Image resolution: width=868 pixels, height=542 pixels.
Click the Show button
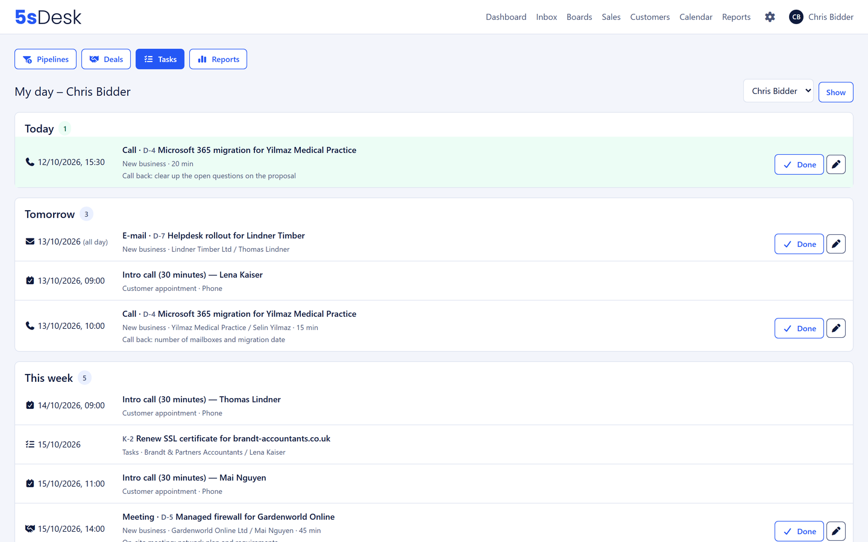coord(835,92)
